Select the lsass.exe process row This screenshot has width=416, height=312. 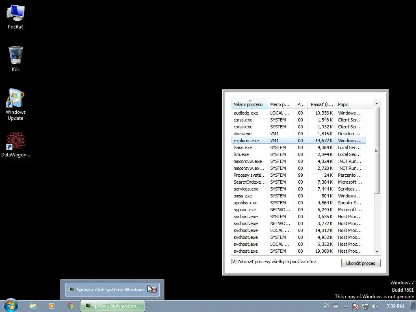299,147
